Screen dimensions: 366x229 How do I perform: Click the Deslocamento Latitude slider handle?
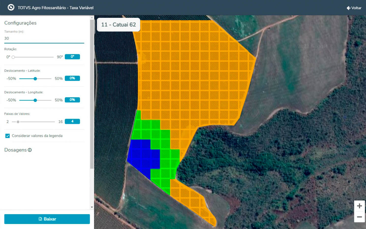click(35, 79)
